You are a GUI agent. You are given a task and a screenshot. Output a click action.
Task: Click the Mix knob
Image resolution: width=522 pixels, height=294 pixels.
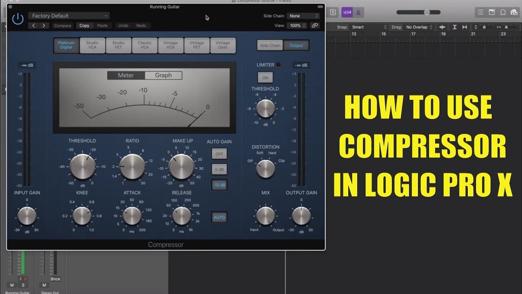[265, 216]
